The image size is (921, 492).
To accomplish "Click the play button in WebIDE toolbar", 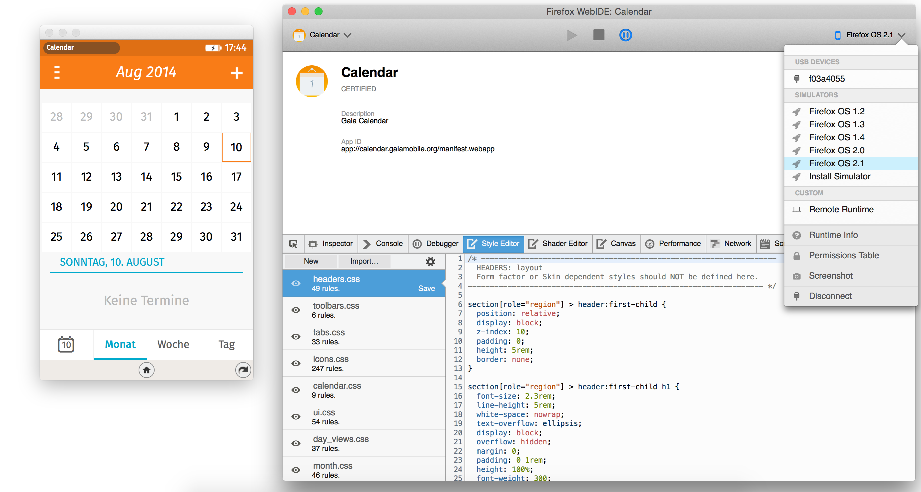I will pos(572,35).
